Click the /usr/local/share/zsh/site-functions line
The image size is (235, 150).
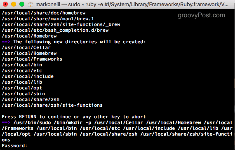coord(52,105)
